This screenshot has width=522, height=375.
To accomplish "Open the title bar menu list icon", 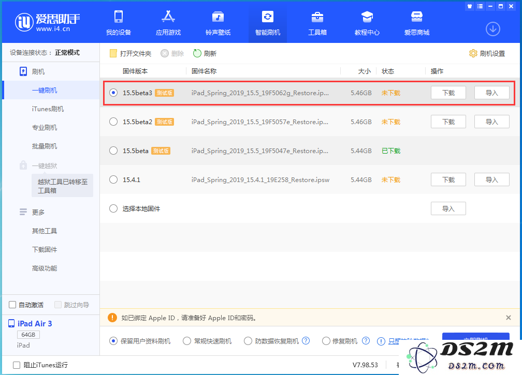I will click(x=480, y=6).
